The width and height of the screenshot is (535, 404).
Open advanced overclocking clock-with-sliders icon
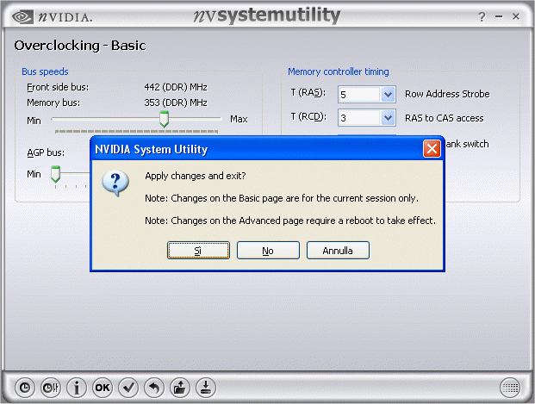point(51,388)
